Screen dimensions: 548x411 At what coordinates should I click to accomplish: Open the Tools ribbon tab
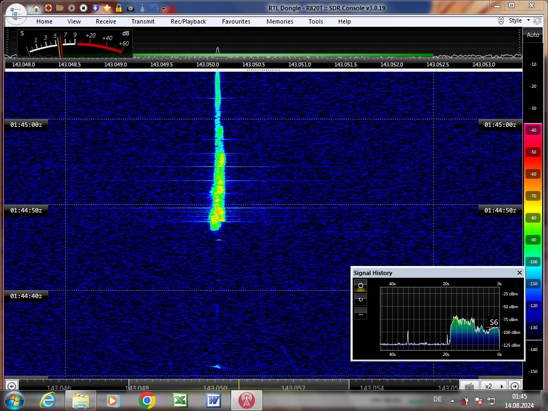[316, 21]
